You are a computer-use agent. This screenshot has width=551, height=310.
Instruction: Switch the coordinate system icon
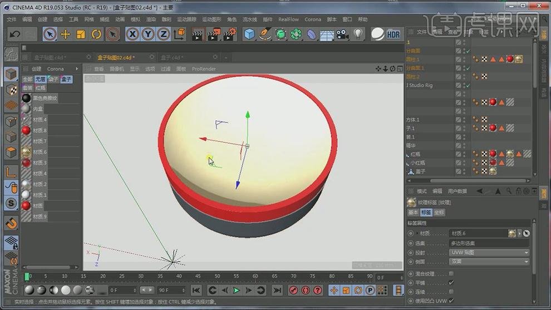[x=179, y=34]
